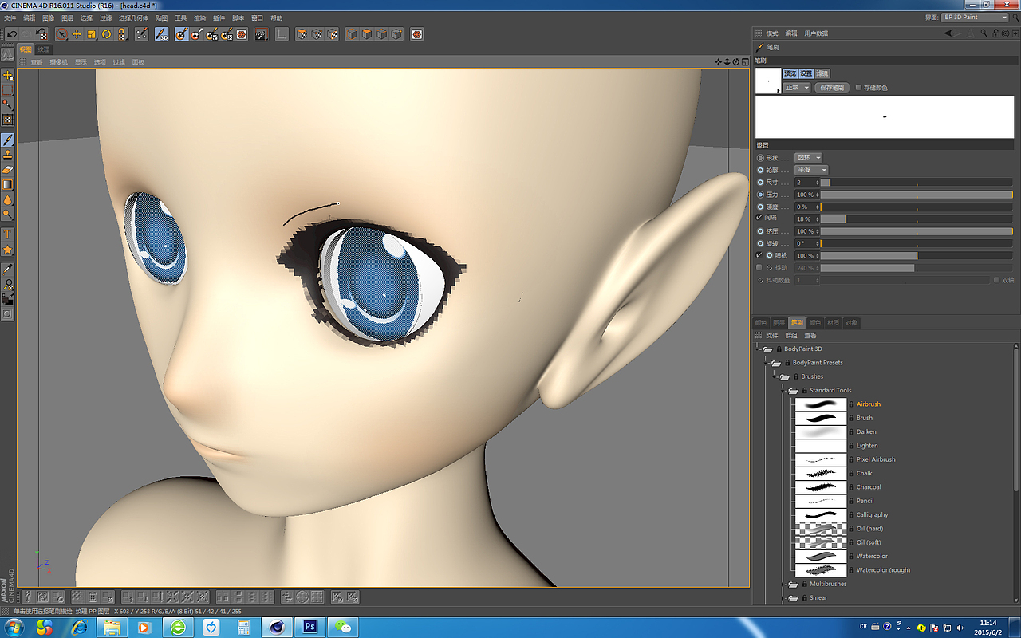Click the 压力 pressure radio button
This screenshot has width=1021, height=638.
(760, 194)
